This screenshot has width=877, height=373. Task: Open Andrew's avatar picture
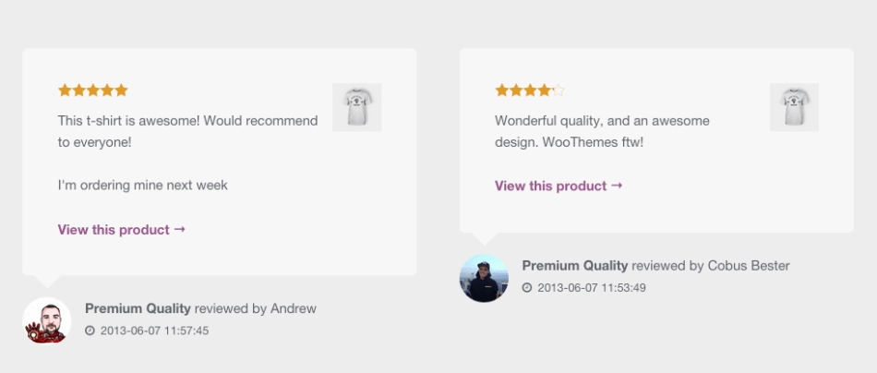pos(46,320)
